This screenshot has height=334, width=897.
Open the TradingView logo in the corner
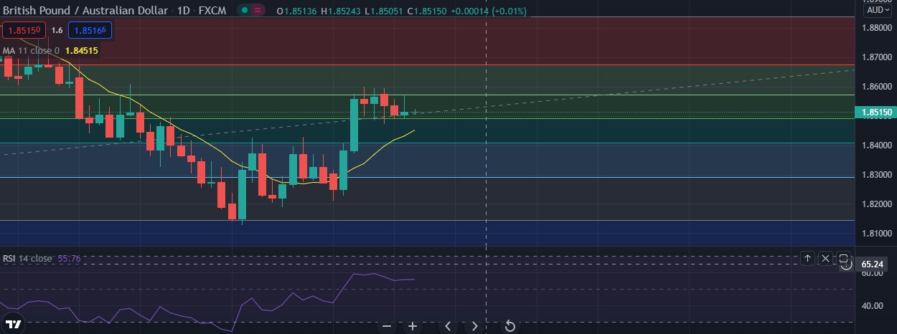pos(14,323)
